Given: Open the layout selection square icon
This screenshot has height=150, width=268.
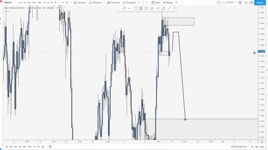Looking at the screenshot, I should 219,2.
